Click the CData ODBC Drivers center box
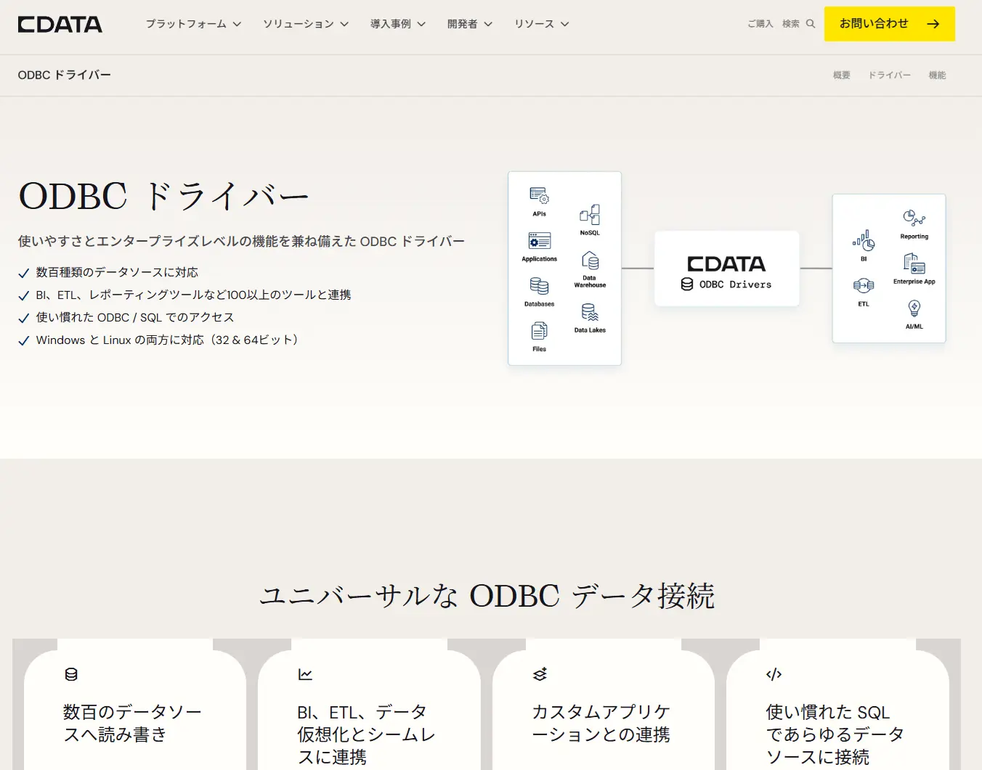Viewport: 982px width, 770px height. (726, 269)
